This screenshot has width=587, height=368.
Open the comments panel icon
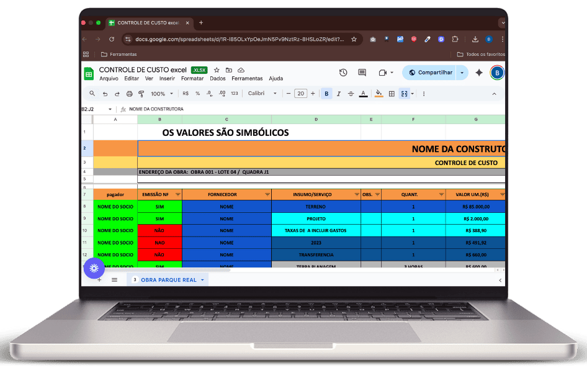362,73
